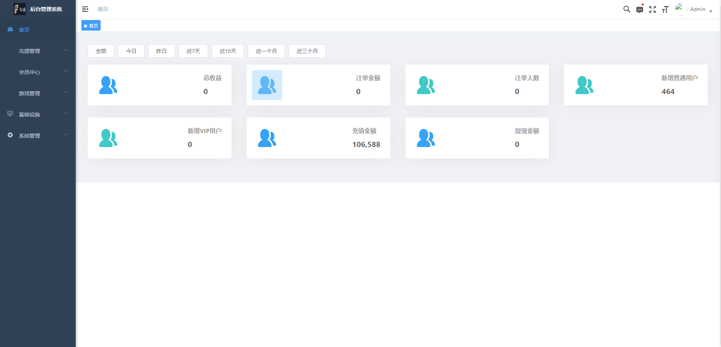
Task: Open the font size selector icon
Action: (x=665, y=9)
